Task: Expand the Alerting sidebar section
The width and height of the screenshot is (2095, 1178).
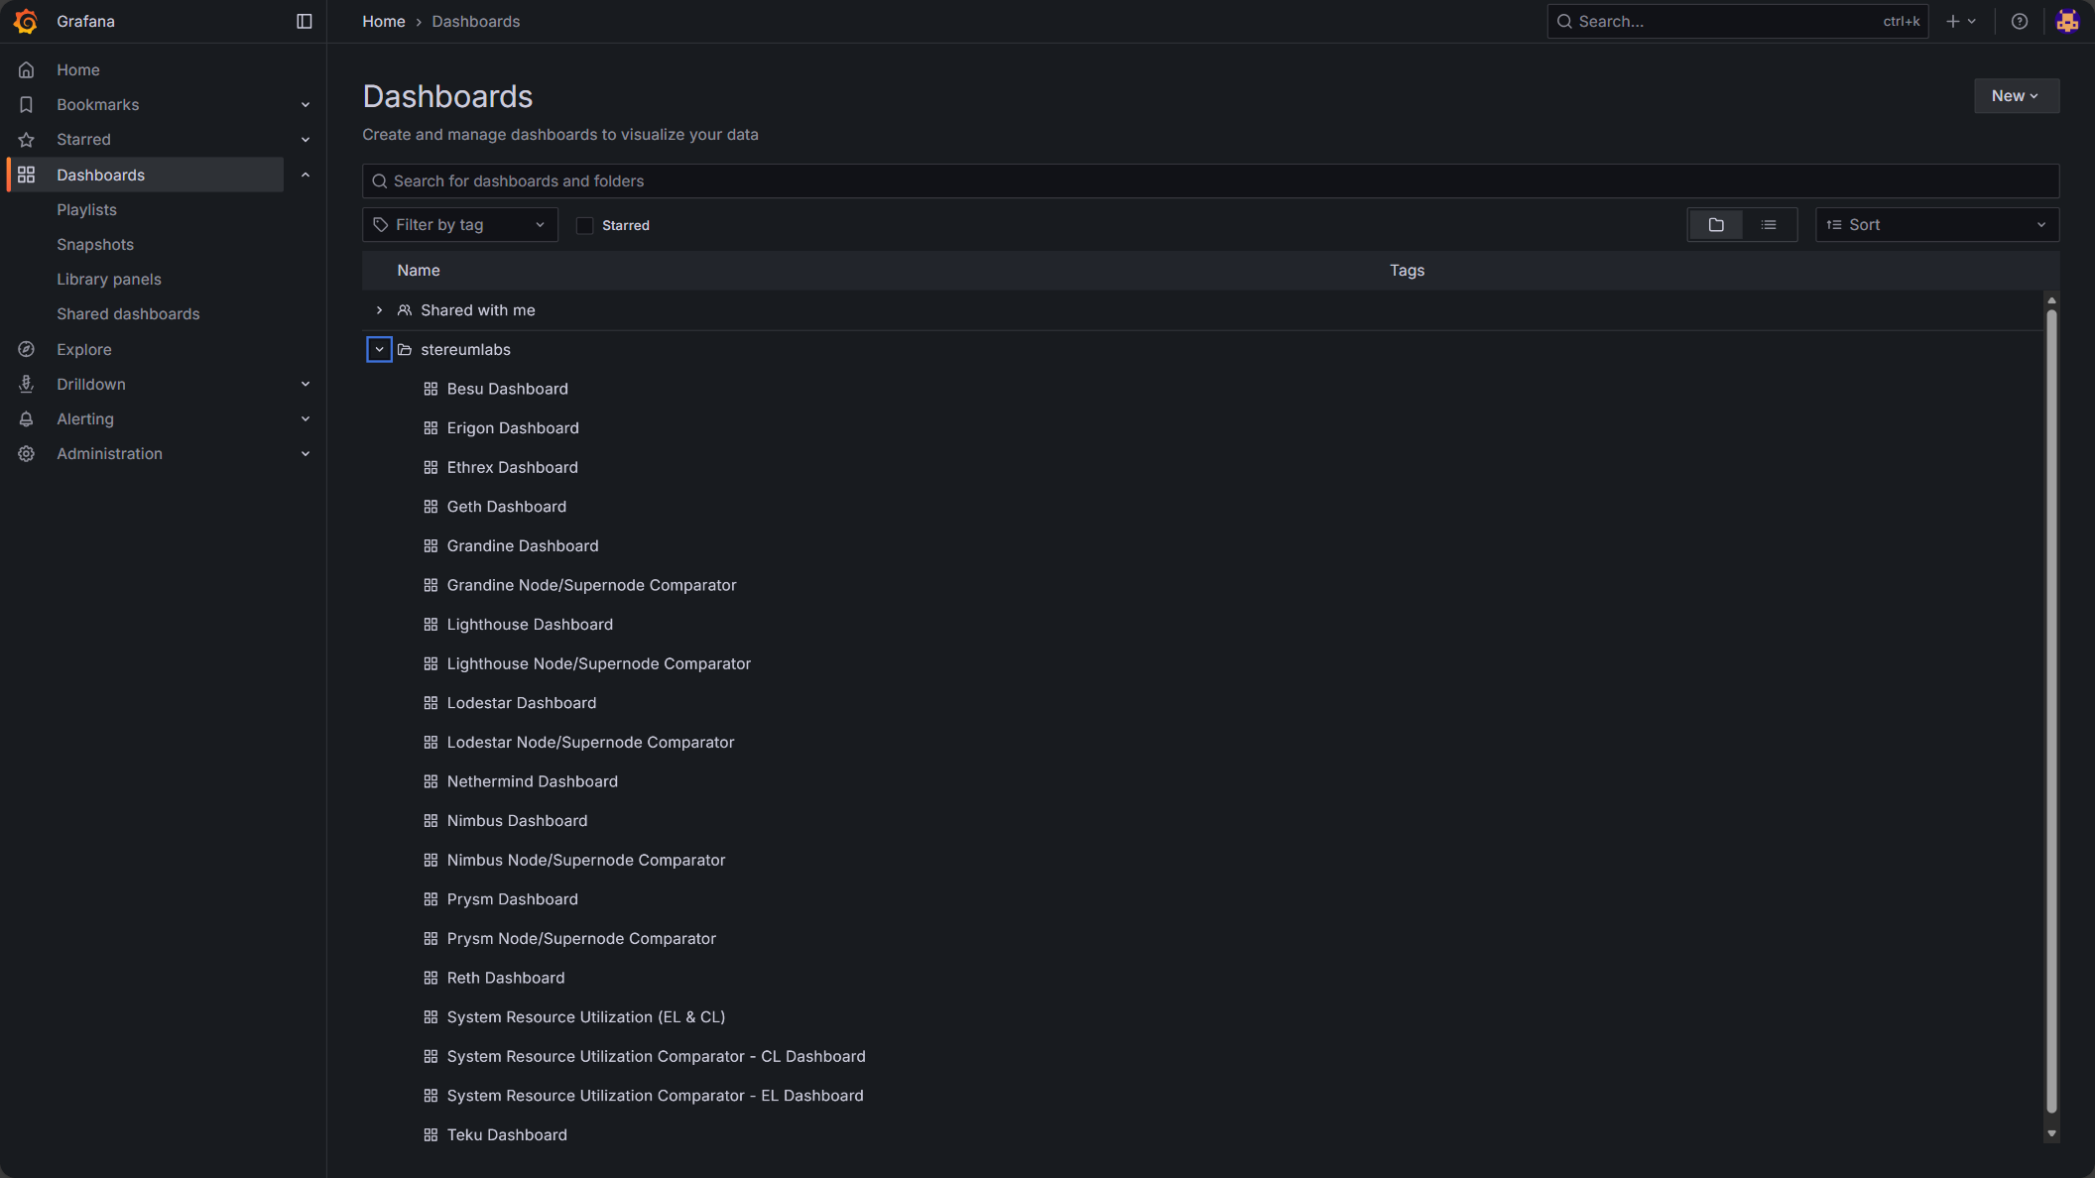Action: 306,418
